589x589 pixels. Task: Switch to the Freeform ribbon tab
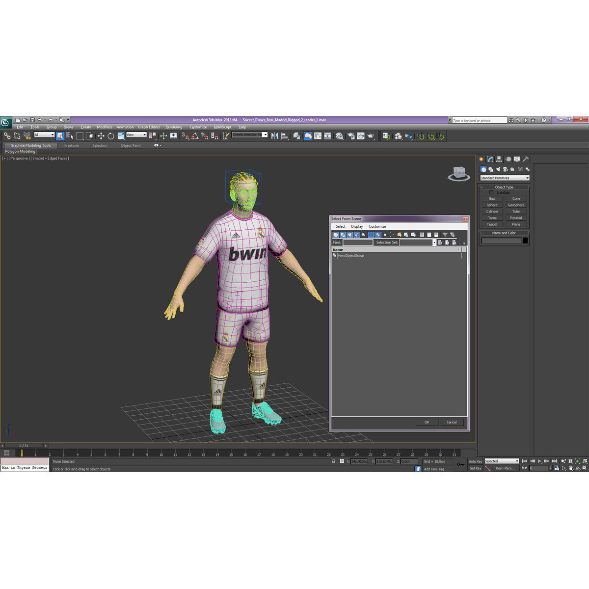[72, 145]
